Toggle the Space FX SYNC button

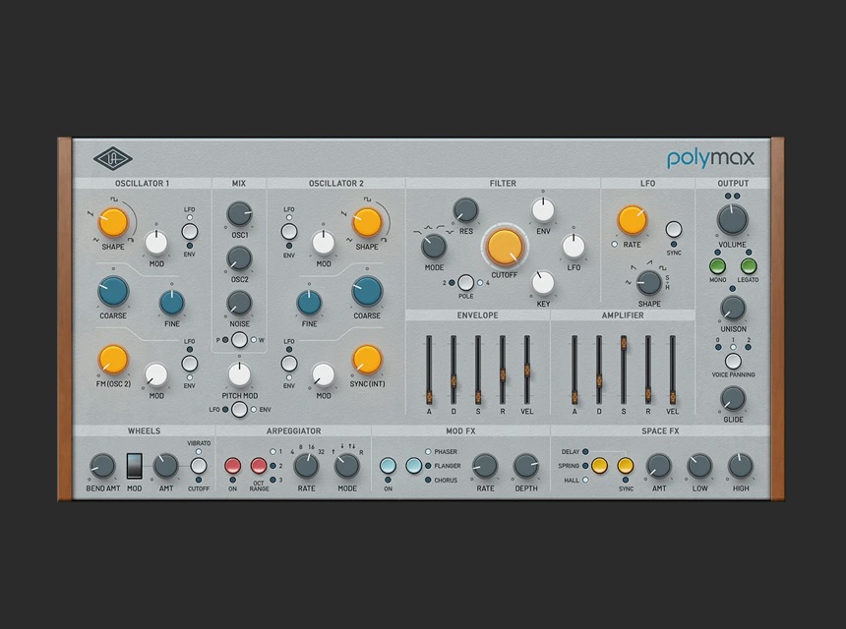[626, 466]
